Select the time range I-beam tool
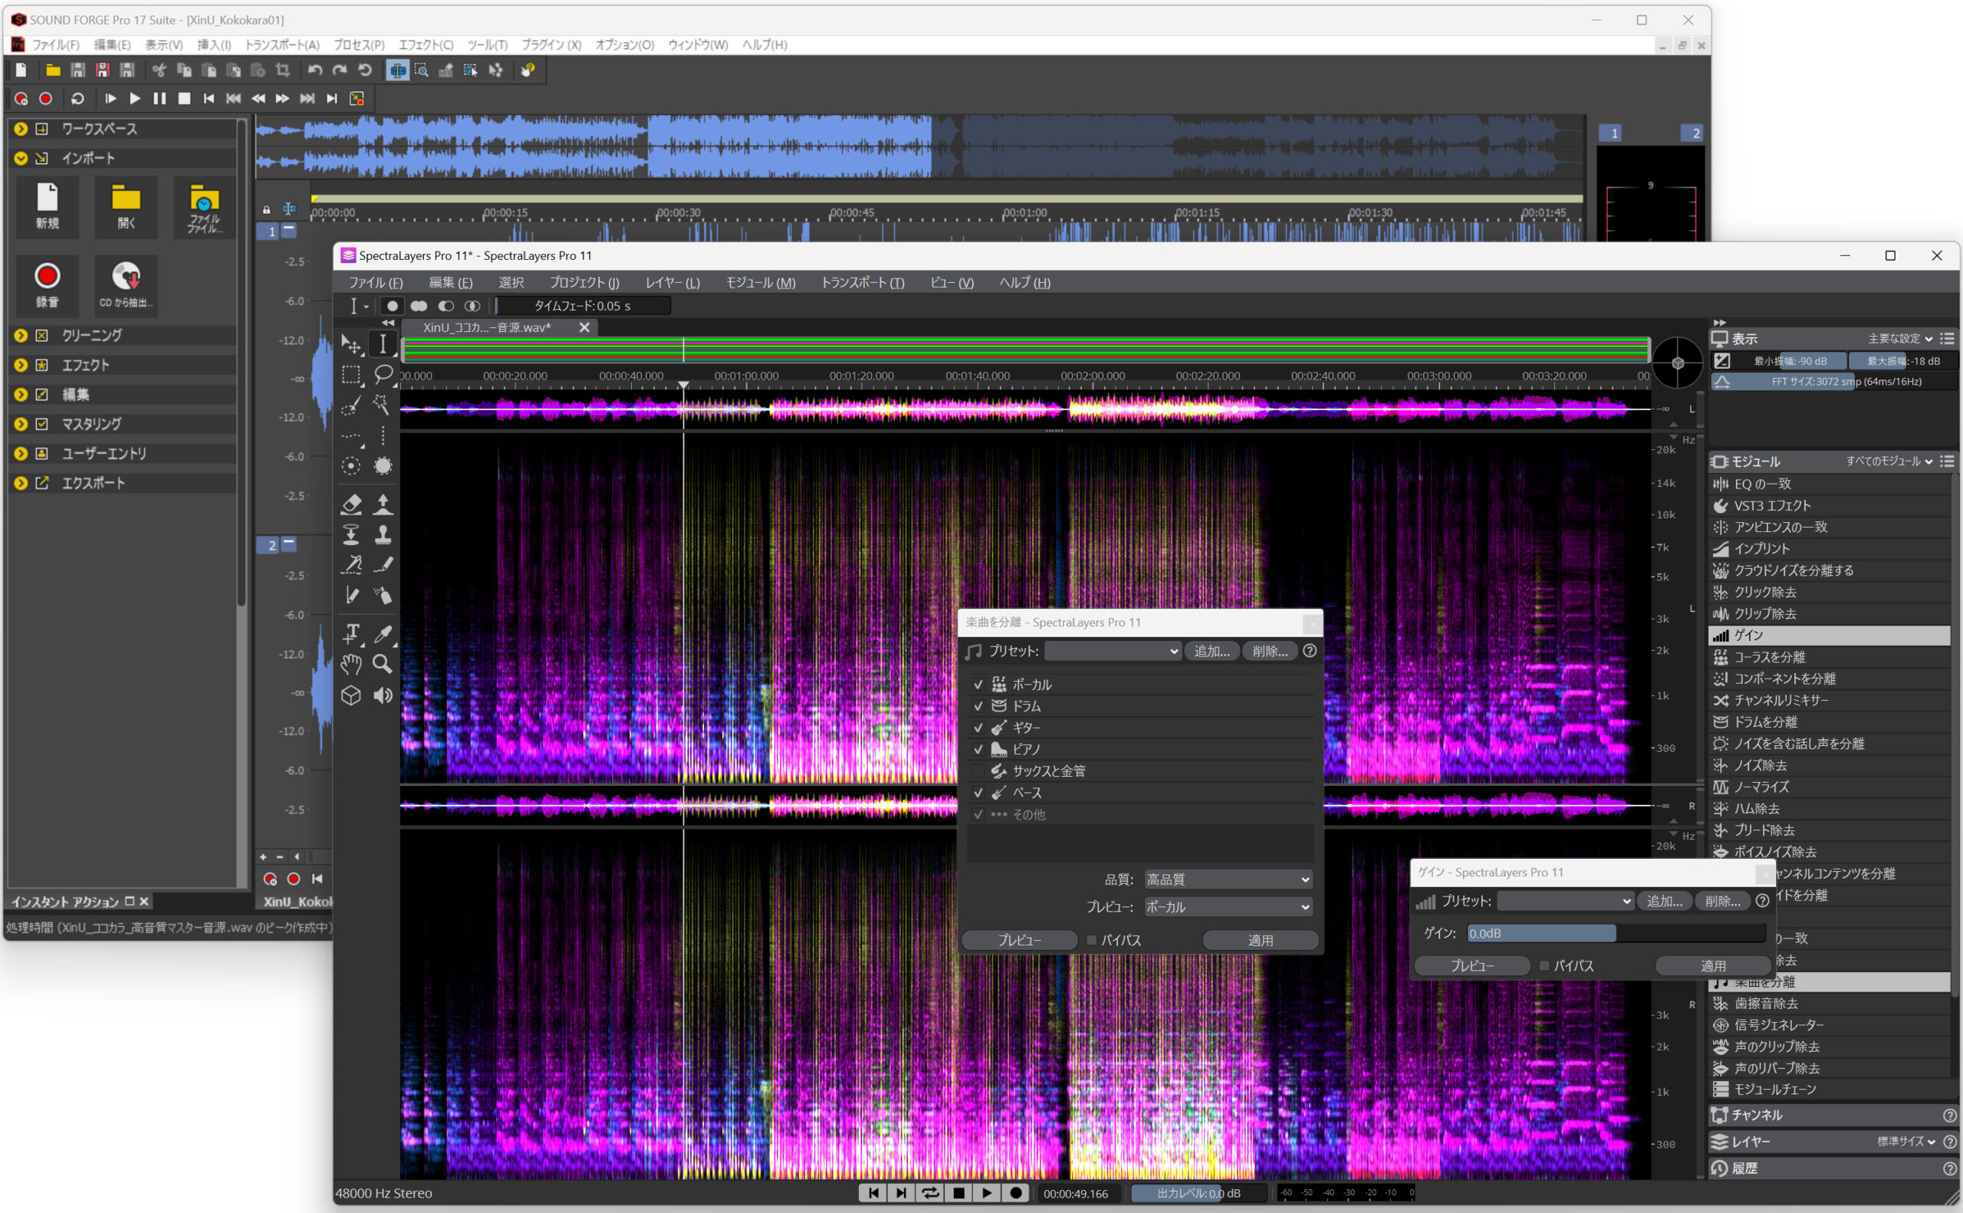The height and width of the screenshot is (1213, 1963). (x=383, y=344)
